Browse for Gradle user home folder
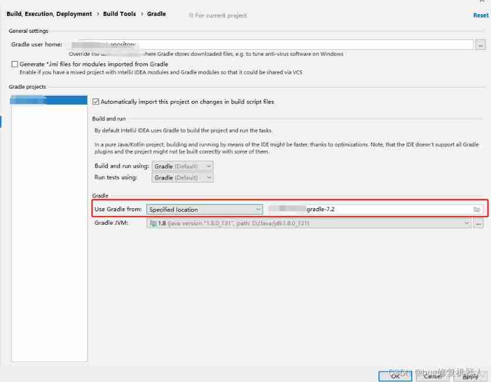Viewport: 491px width, 382px height. tap(480, 45)
